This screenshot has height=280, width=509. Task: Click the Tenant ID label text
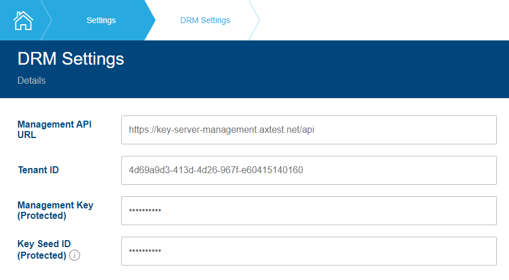point(38,170)
